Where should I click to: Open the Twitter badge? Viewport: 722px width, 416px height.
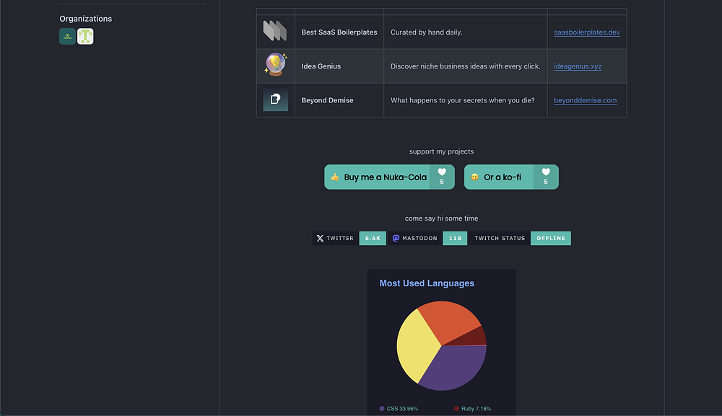[349, 238]
